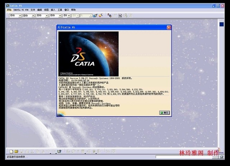Click the f(x) icon in the top toolbar
The width and height of the screenshot is (230, 166).
pyautogui.click(x=120, y=15)
